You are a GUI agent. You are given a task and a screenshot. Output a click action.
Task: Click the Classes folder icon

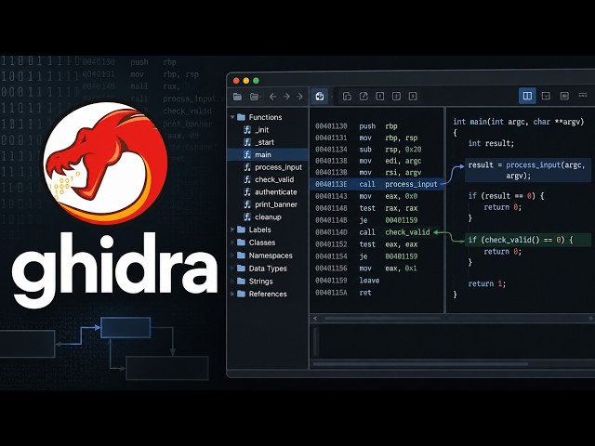pyautogui.click(x=241, y=243)
